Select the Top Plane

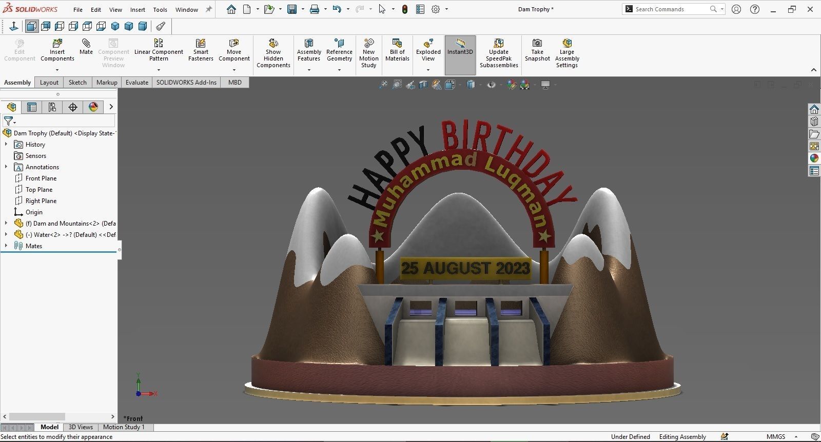pos(39,190)
